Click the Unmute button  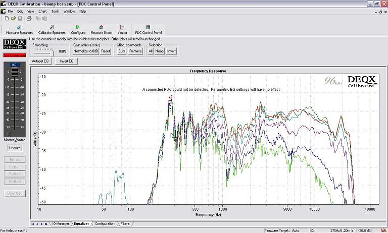(15, 148)
